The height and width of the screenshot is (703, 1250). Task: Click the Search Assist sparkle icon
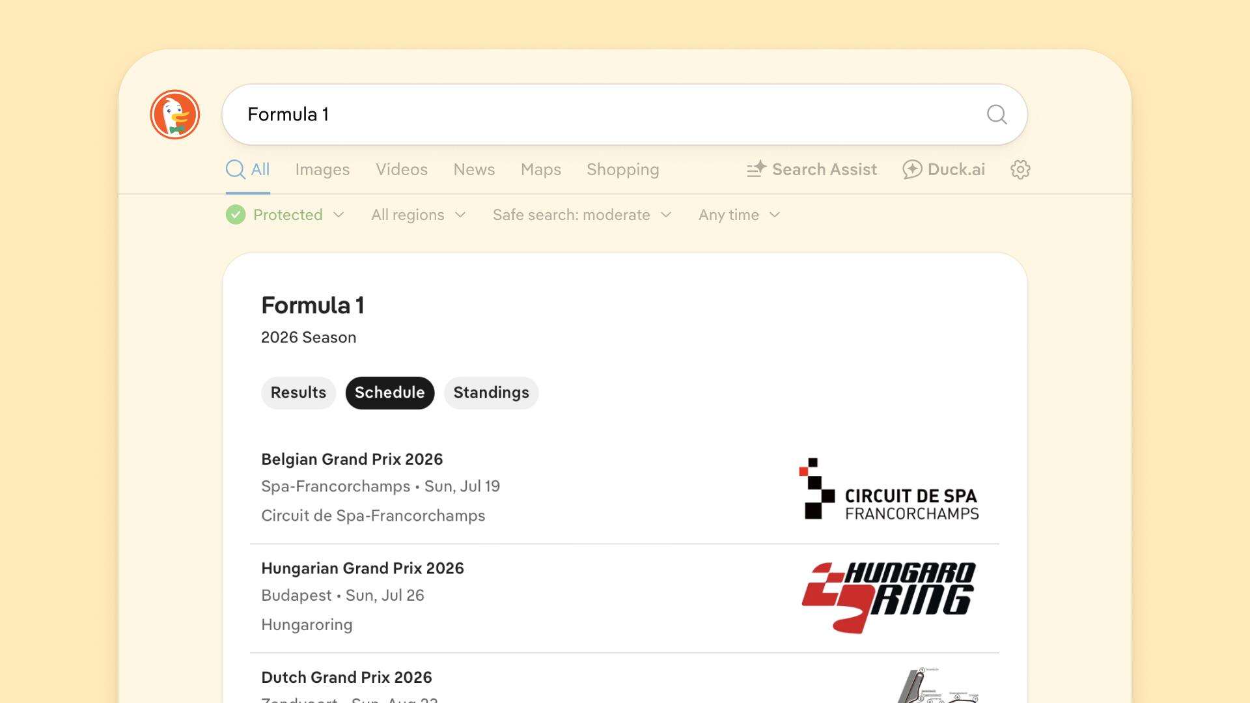point(757,169)
